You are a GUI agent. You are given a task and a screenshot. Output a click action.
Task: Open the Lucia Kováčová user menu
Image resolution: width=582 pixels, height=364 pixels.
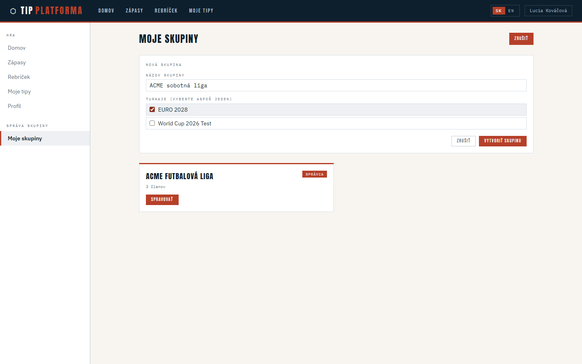[548, 11]
